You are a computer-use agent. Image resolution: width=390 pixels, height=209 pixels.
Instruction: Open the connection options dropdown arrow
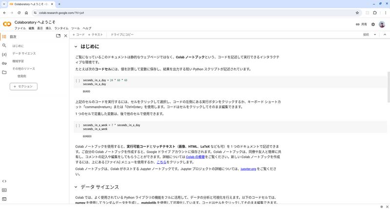(x=375, y=35)
